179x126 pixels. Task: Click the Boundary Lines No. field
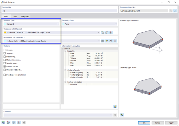pyautogui.click(x=144, y=11)
